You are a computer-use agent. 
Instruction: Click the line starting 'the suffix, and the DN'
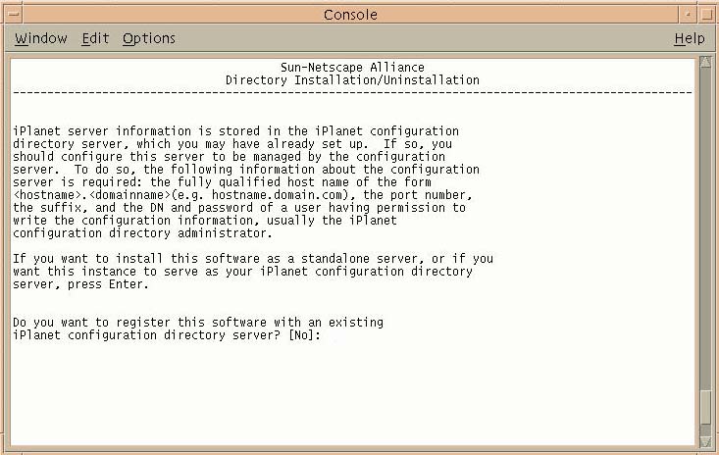[239, 208]
